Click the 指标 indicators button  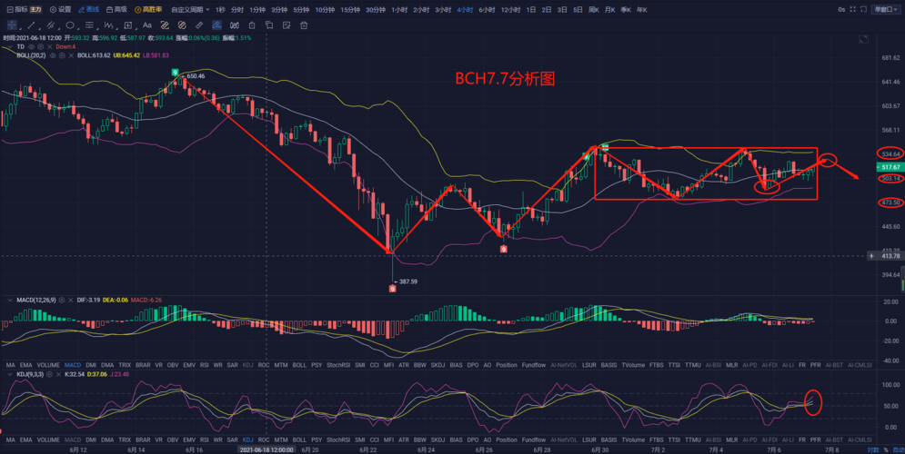tap(16, 9)
